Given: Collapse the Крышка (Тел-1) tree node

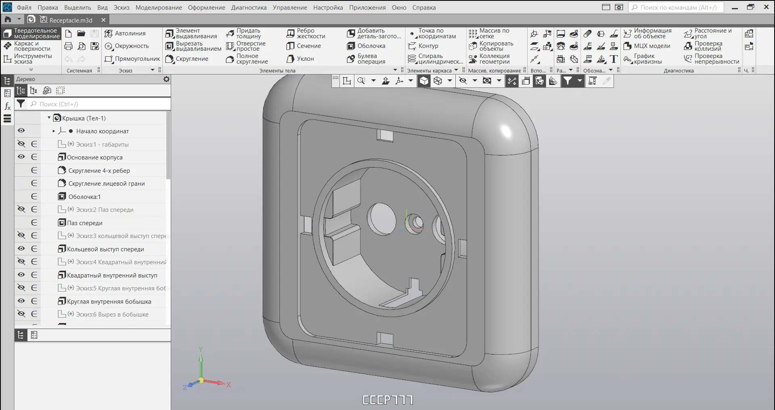Looking at the screenshot, I should click(x=49, y=118).
